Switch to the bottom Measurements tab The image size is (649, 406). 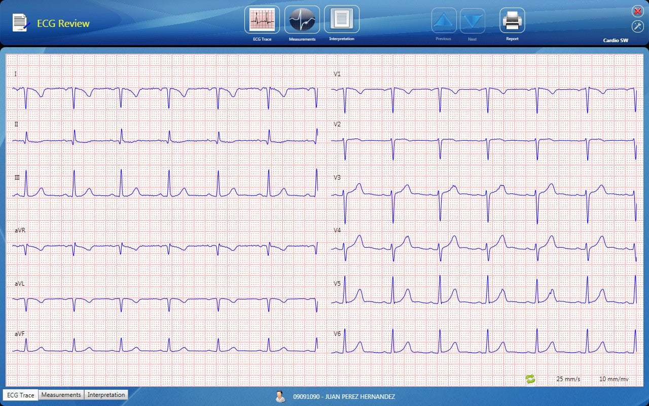click(x=61, y=395)
